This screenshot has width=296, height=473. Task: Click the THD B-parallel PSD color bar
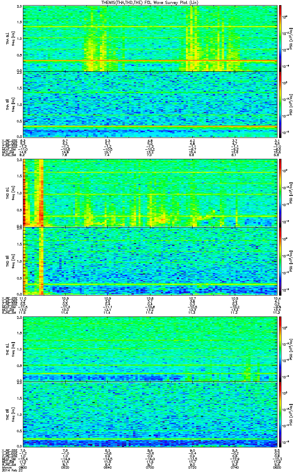(280, 261)
